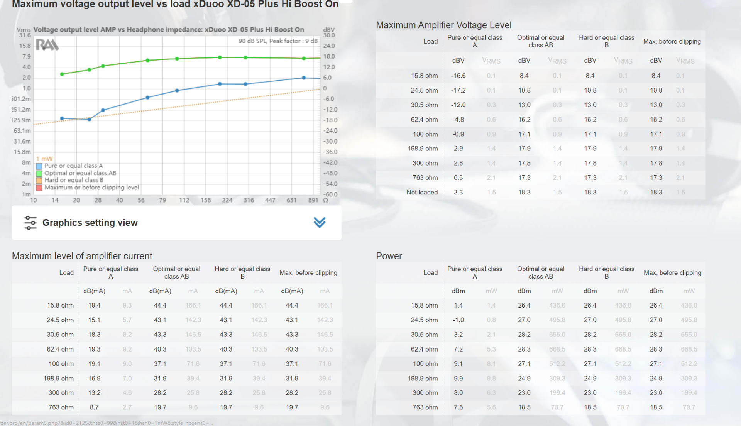Click the dBm subheader under Pure class A

coord(458,291)
